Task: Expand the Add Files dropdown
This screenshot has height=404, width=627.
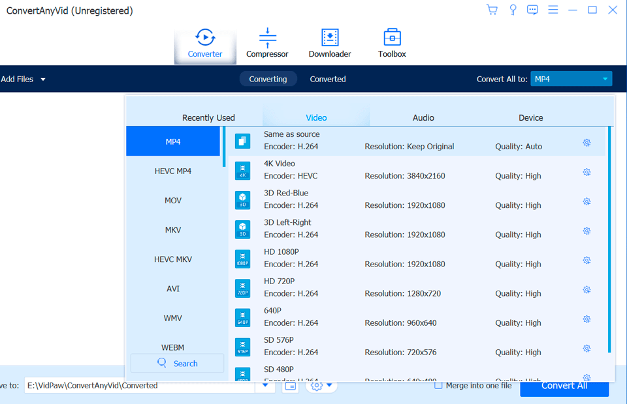Action: click(x=42, y=79)
